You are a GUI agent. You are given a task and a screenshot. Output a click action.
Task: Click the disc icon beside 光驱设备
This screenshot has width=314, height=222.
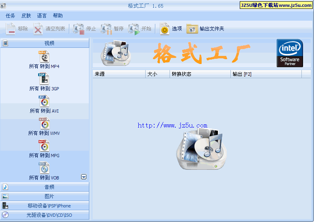(x=5, y=215)
